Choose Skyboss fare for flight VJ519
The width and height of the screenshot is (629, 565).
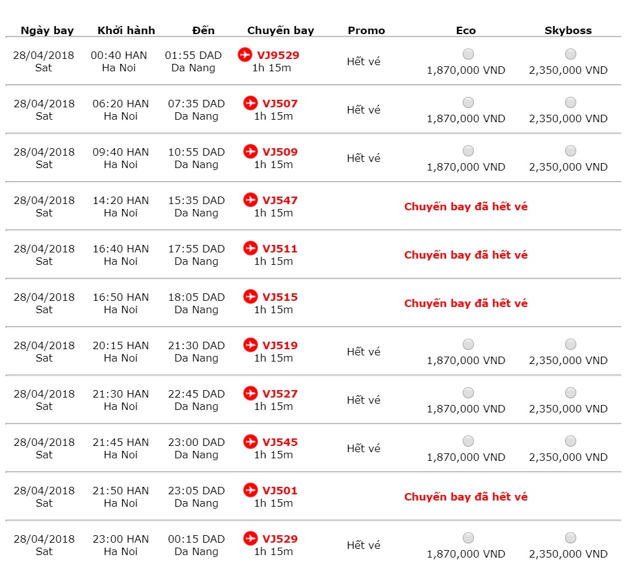[x=571, y=344]
